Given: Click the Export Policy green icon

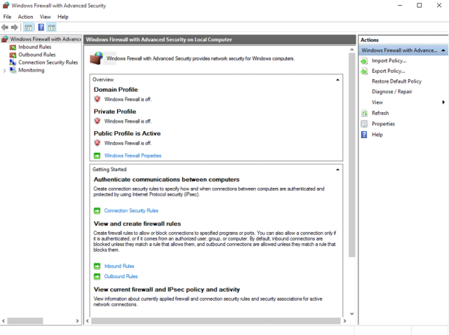Looking at the screenshot, I should pos(364,71).
